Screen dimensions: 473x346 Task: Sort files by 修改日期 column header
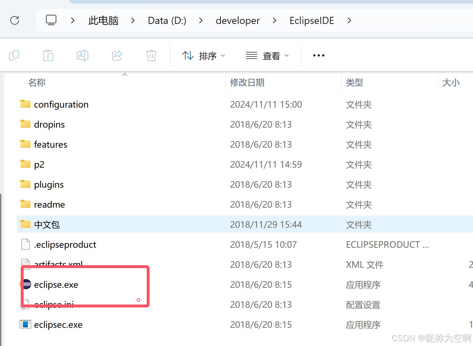coord(247,82)
